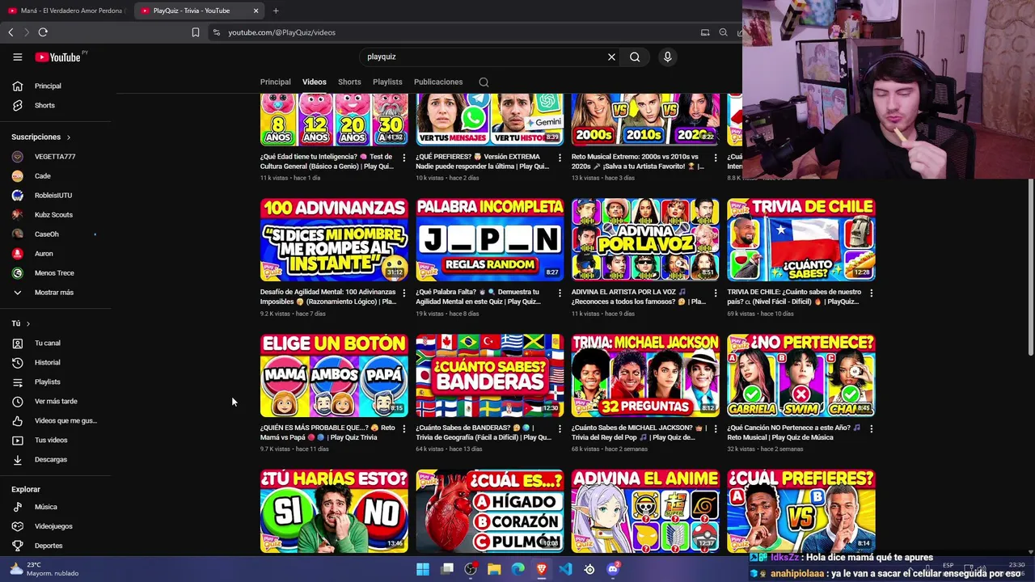Switch to the channel Shorts tab
1035x582 pixels.
[349, 82]
